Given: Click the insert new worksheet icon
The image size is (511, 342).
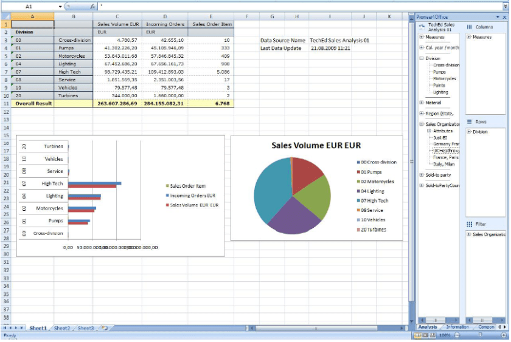Looking at the screenshot, I should (x=105, y=328).
